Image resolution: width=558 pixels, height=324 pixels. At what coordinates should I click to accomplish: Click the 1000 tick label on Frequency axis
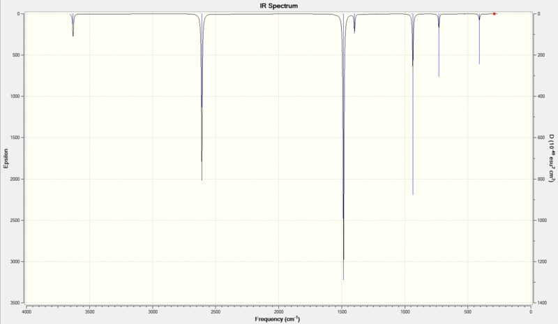(405, 311)
